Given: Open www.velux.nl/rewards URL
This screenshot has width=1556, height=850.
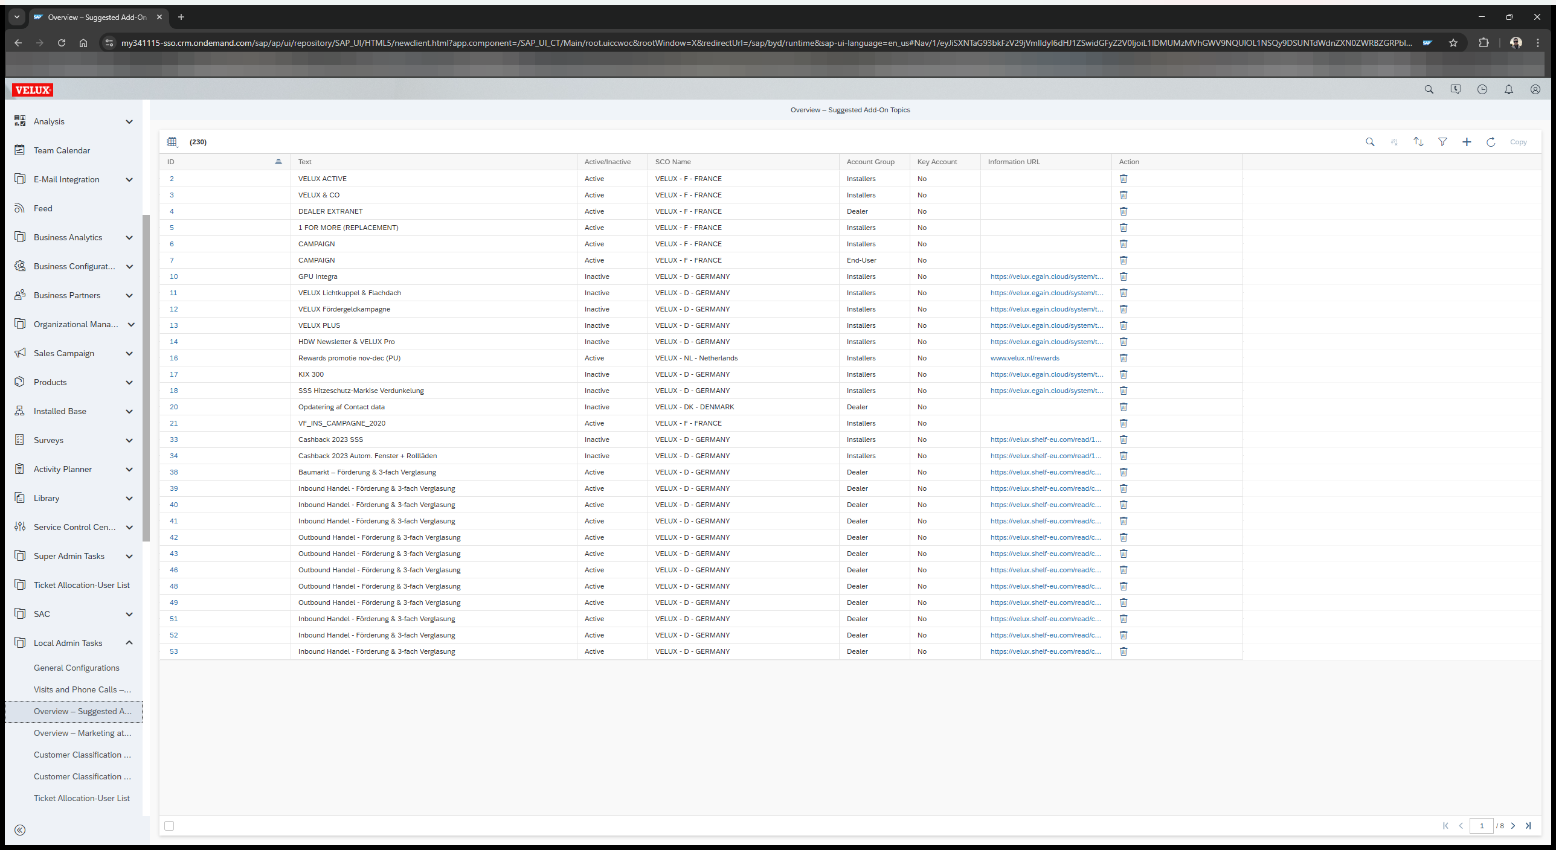Looking at the screenshot, I should 1025,358.
